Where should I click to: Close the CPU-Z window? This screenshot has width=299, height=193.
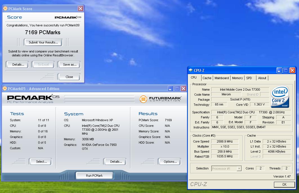coord(292,70)
